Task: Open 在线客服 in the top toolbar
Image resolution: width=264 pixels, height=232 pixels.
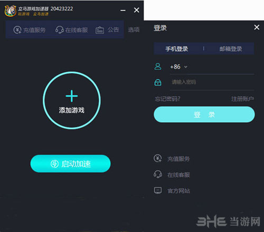Action: tap(72, 30)
